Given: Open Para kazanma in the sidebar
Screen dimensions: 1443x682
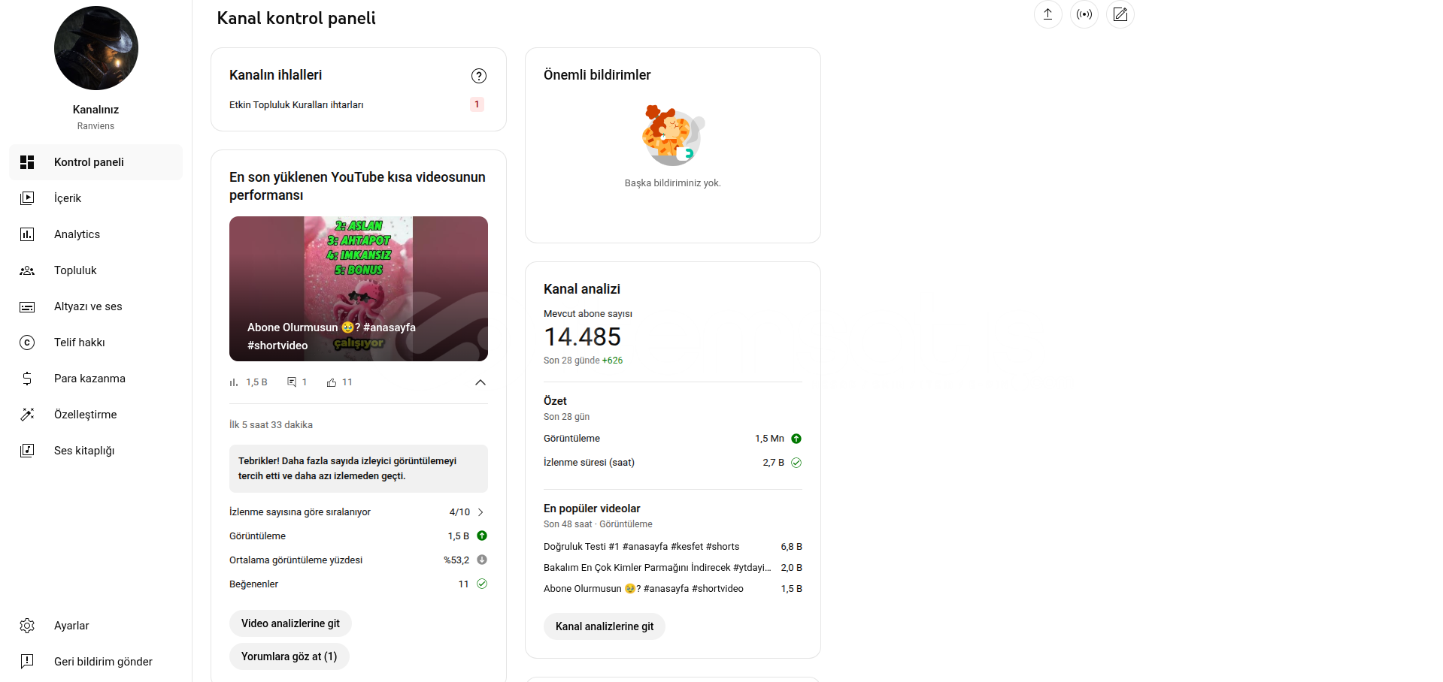Looking at the screenshot, I should [x=95, y=379].
